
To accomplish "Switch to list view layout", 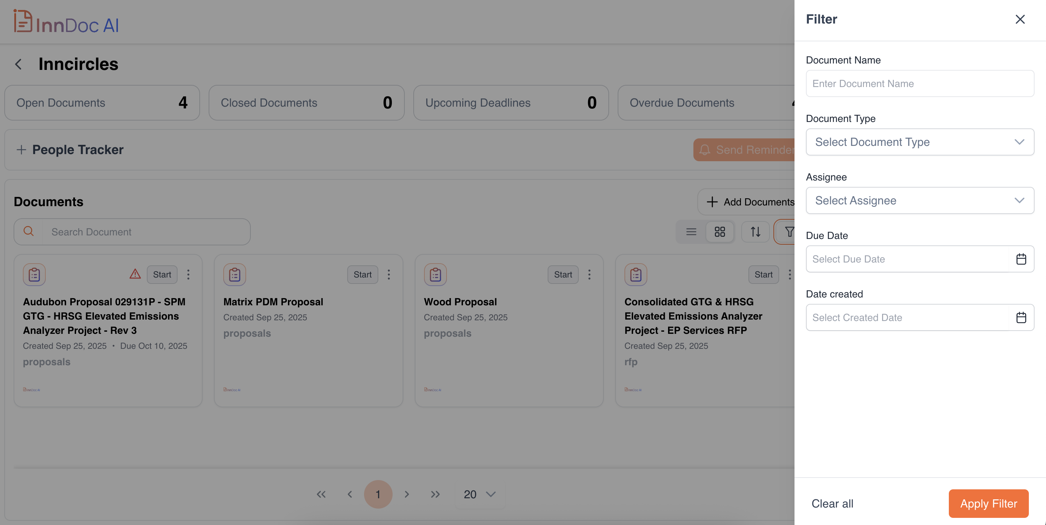I will (691, 232).
